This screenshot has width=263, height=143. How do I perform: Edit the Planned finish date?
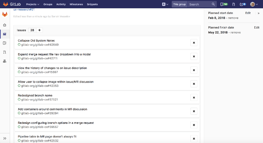257,27
